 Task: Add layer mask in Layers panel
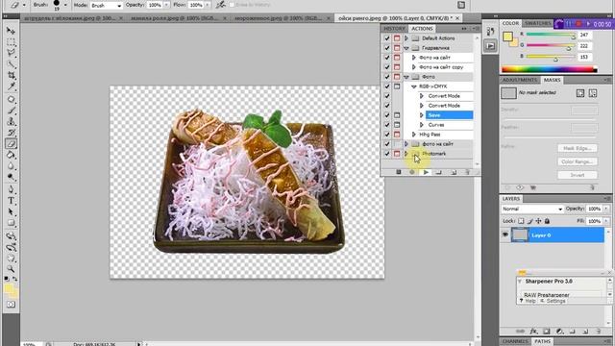[547, 332]
